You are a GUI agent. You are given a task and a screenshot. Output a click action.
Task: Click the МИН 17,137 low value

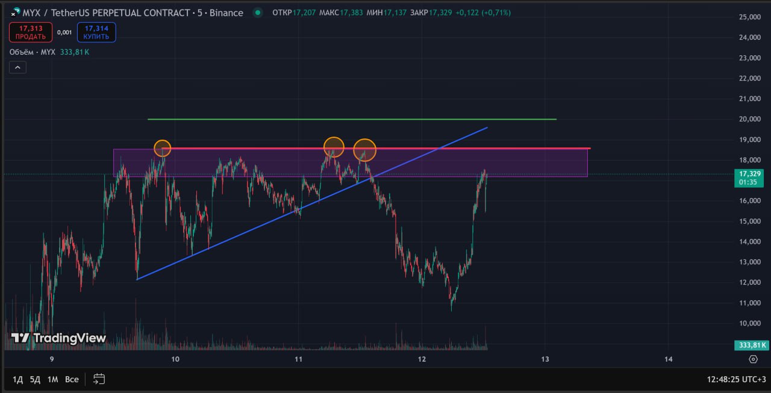tap(387, 13)
